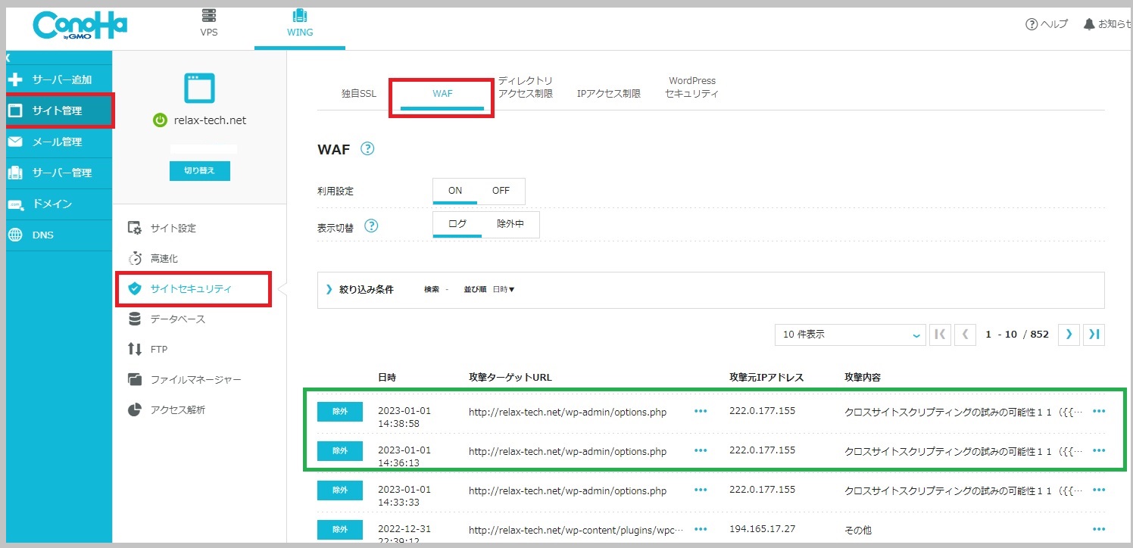
Task: Show the 除外中 view
Action: pos(510,224)
